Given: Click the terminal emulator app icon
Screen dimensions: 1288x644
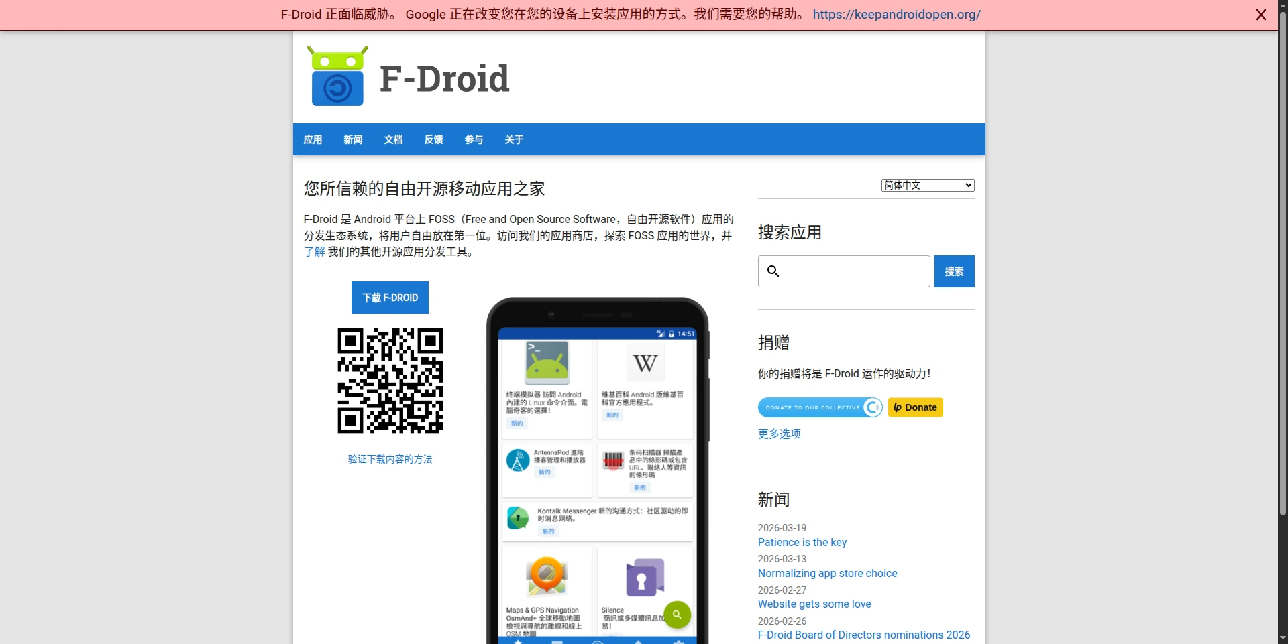Looking at the screenshot, I should tap(547, 363).
